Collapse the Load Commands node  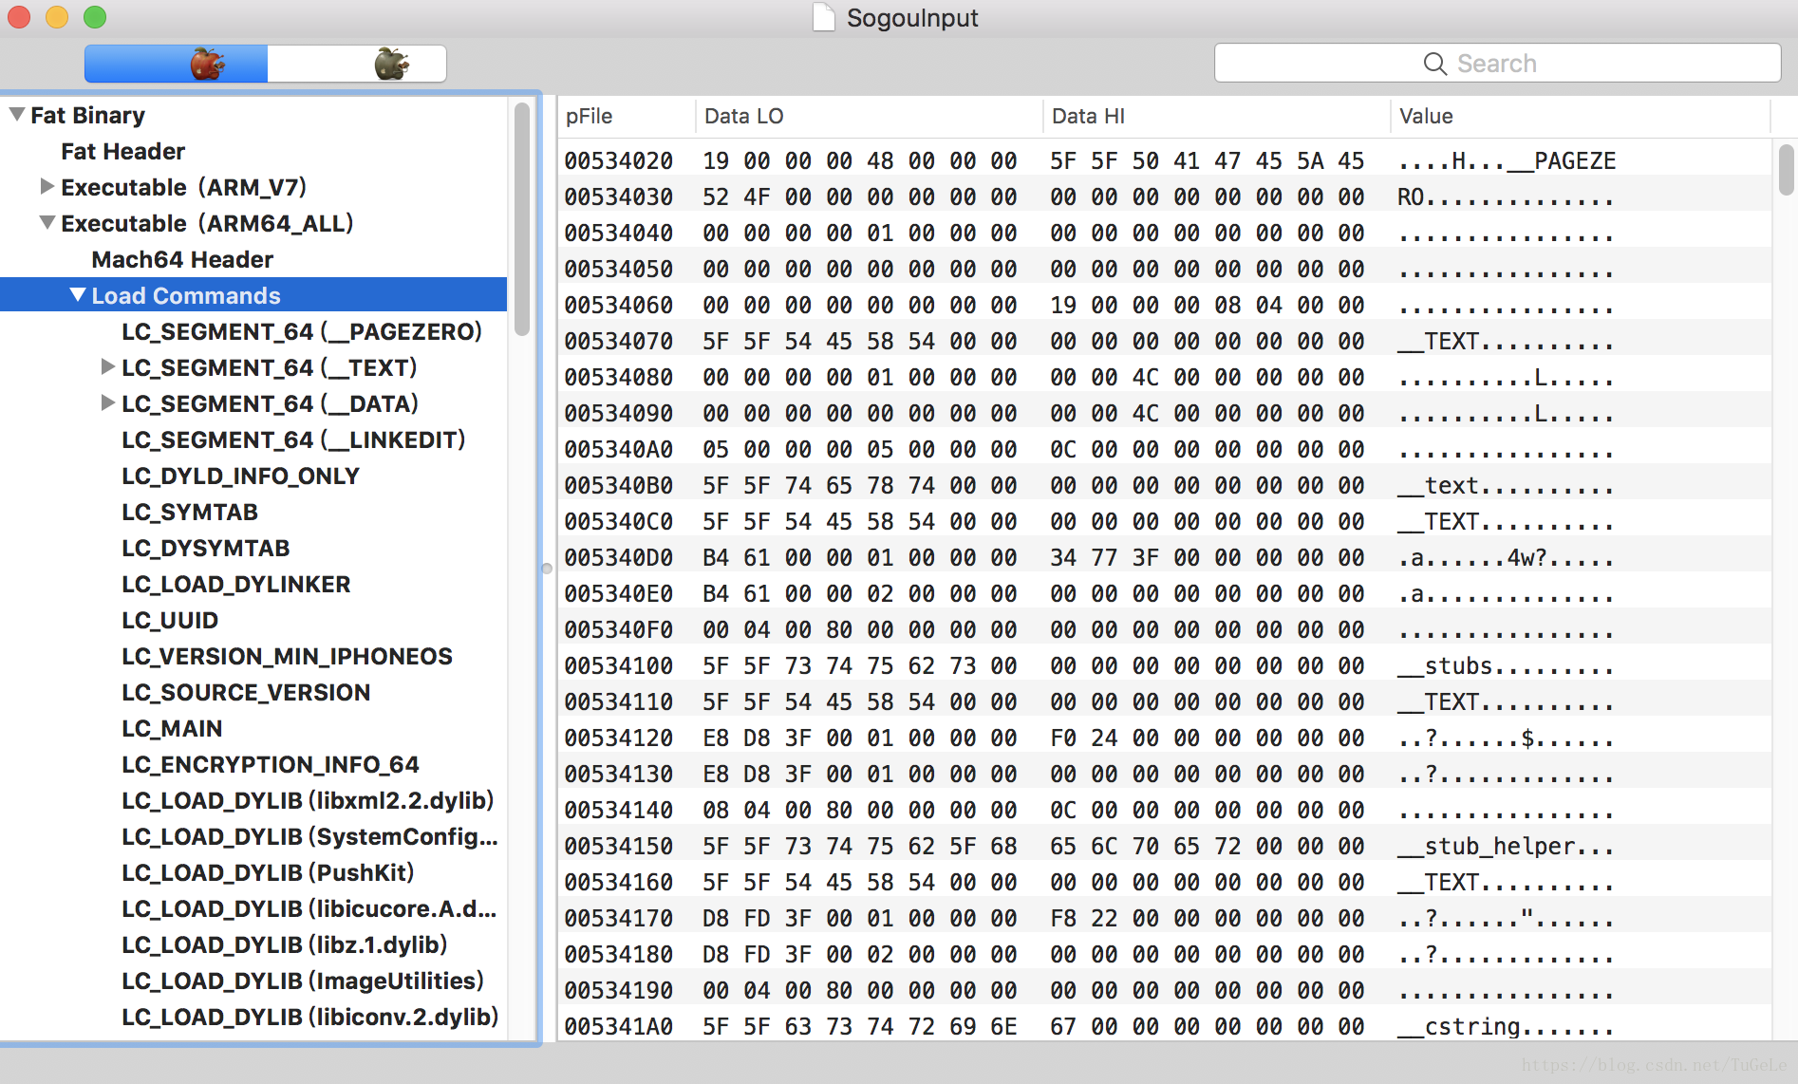click(x=78, y=295)
